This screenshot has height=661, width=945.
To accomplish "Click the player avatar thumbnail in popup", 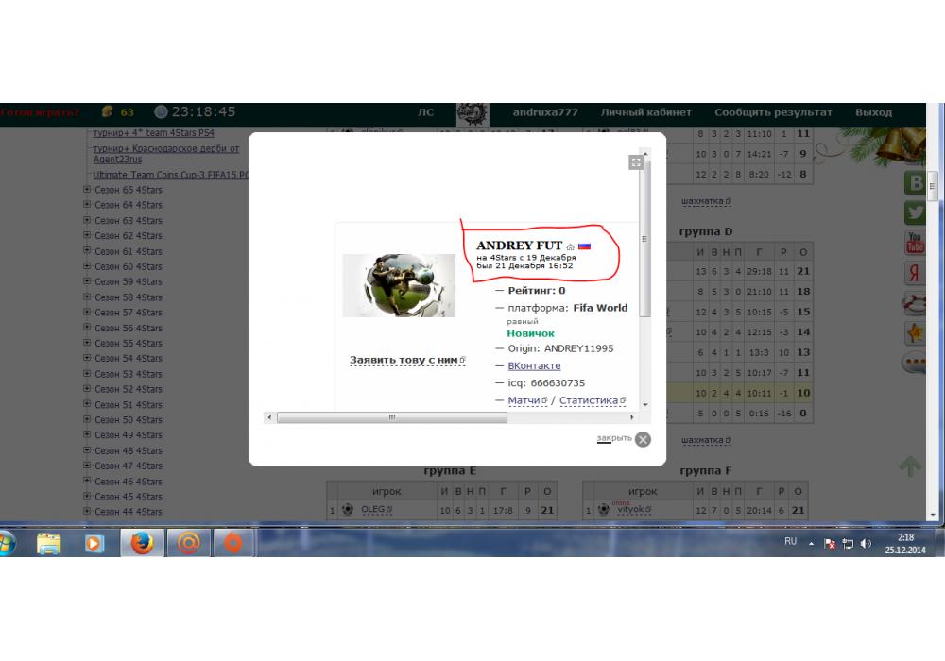I will click(x=399, y=285).
